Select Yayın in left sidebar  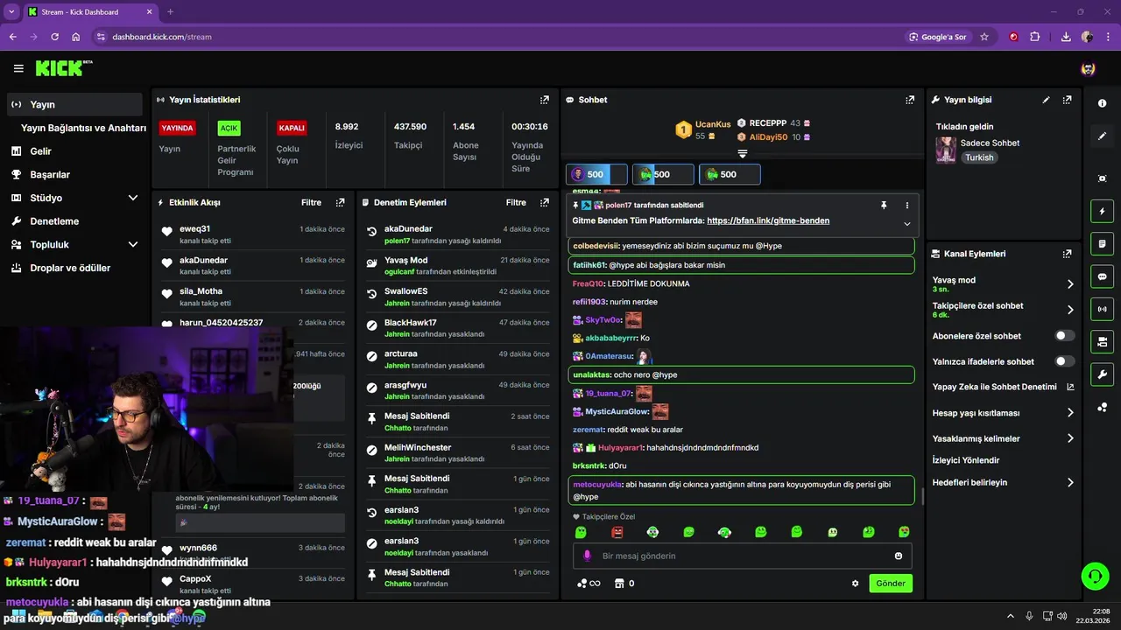74,104
